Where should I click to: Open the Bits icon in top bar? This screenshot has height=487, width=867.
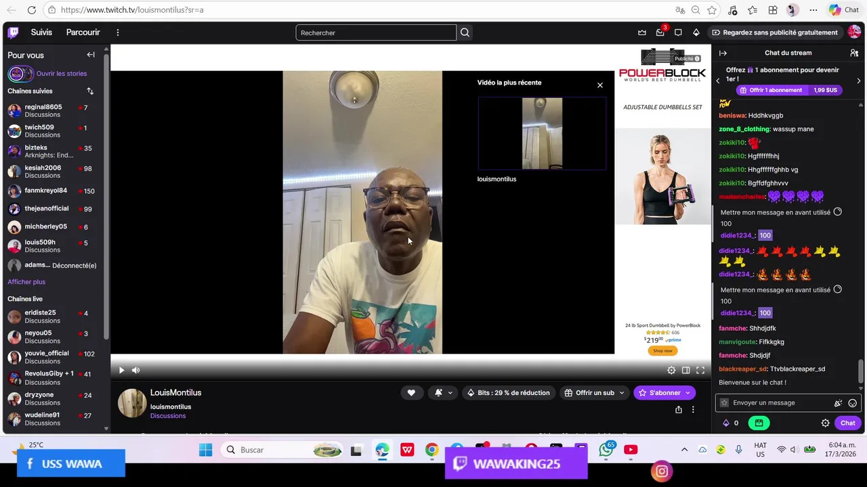(696, 32)
